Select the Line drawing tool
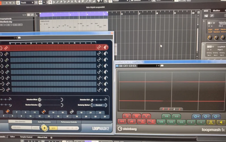Screen dimensions: 226x142 coord(87,1)
